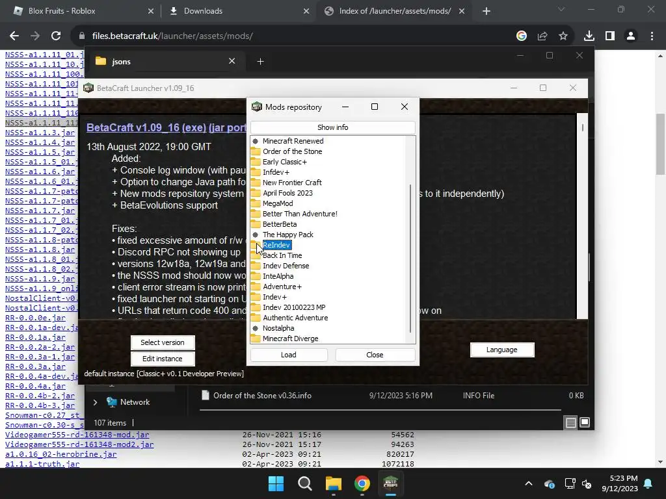This screenshot has width=666, height=499.
Task: Close the jsons Explorer tab
Action: 232,61
